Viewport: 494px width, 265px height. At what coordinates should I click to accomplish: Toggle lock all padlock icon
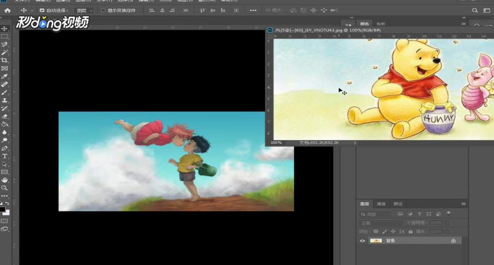[411, 232]
